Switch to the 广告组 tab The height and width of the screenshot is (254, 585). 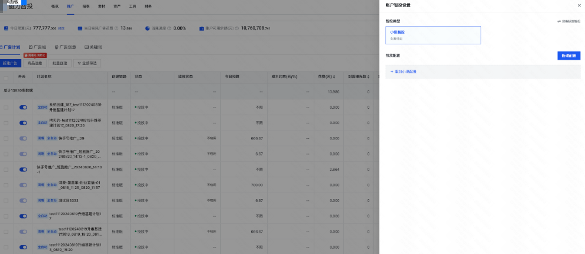(39, 47)
